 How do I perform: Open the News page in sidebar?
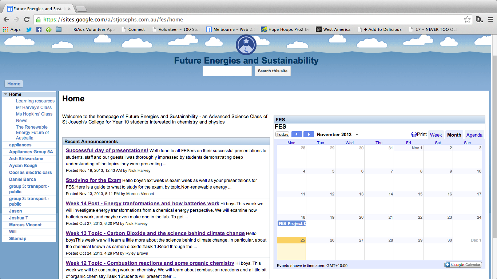(x=21, y=121)
